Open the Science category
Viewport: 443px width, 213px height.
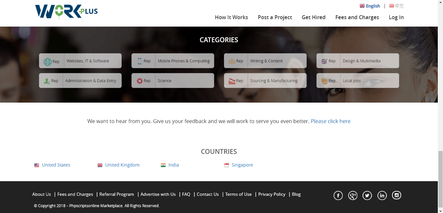coord(173,81)
